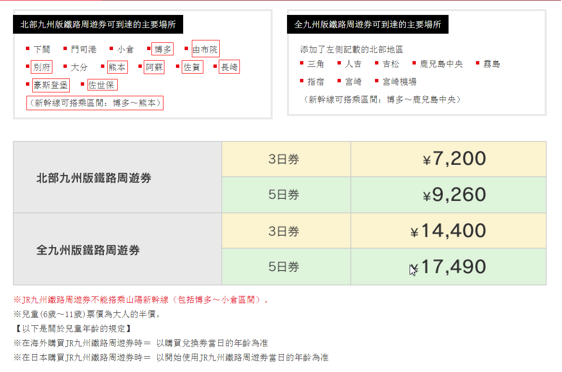Image resolution: width=562 pixels, height=372 pixels.
Task: Click the 大分 station name
Action: 79,67
